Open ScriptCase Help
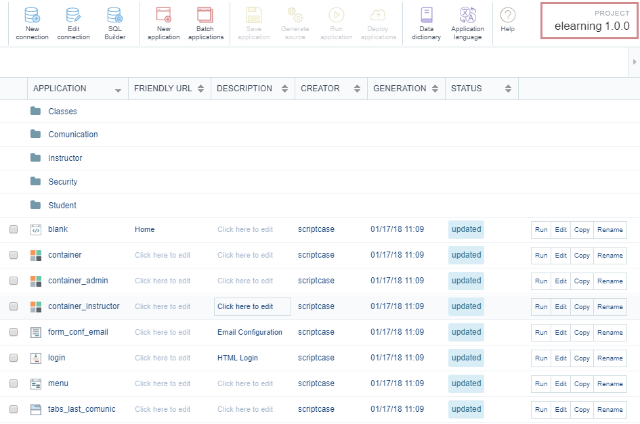 click(507, 23)
